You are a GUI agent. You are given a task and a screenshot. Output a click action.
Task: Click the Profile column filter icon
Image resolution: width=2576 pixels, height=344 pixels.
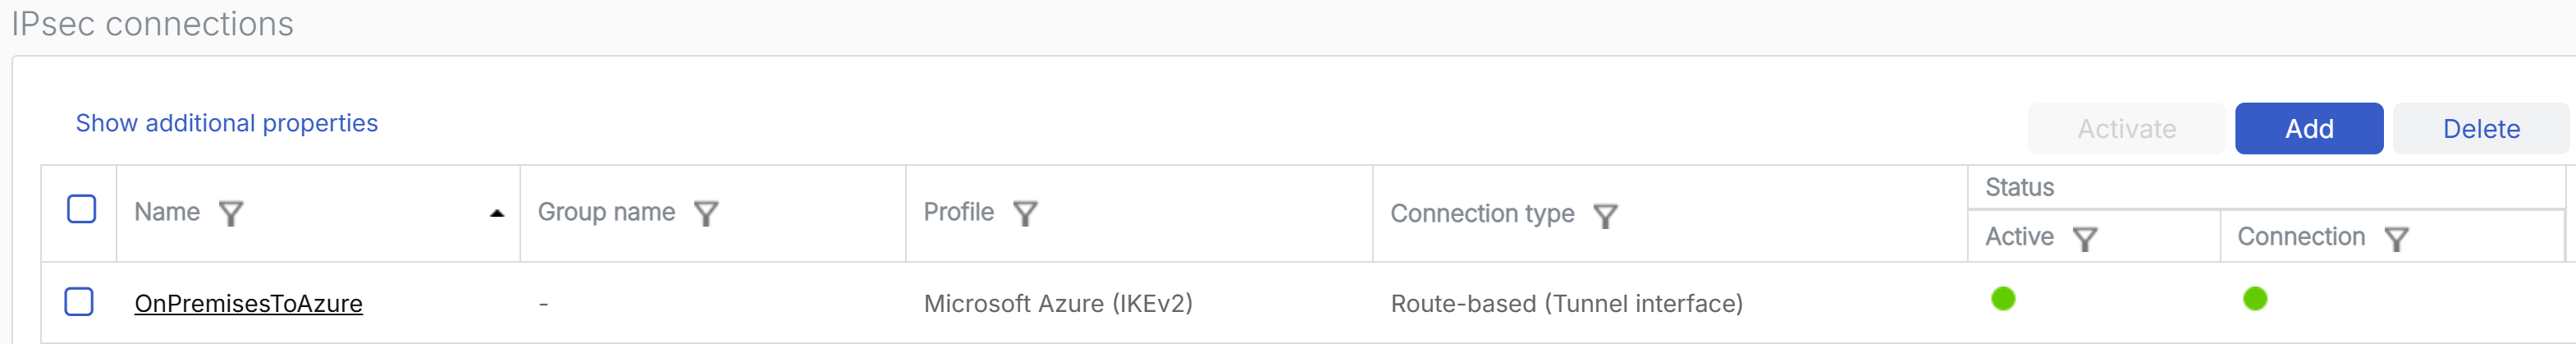pos(1025,213)
